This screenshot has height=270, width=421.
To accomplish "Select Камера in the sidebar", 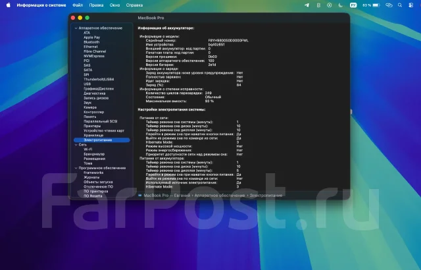I will 90,107.
